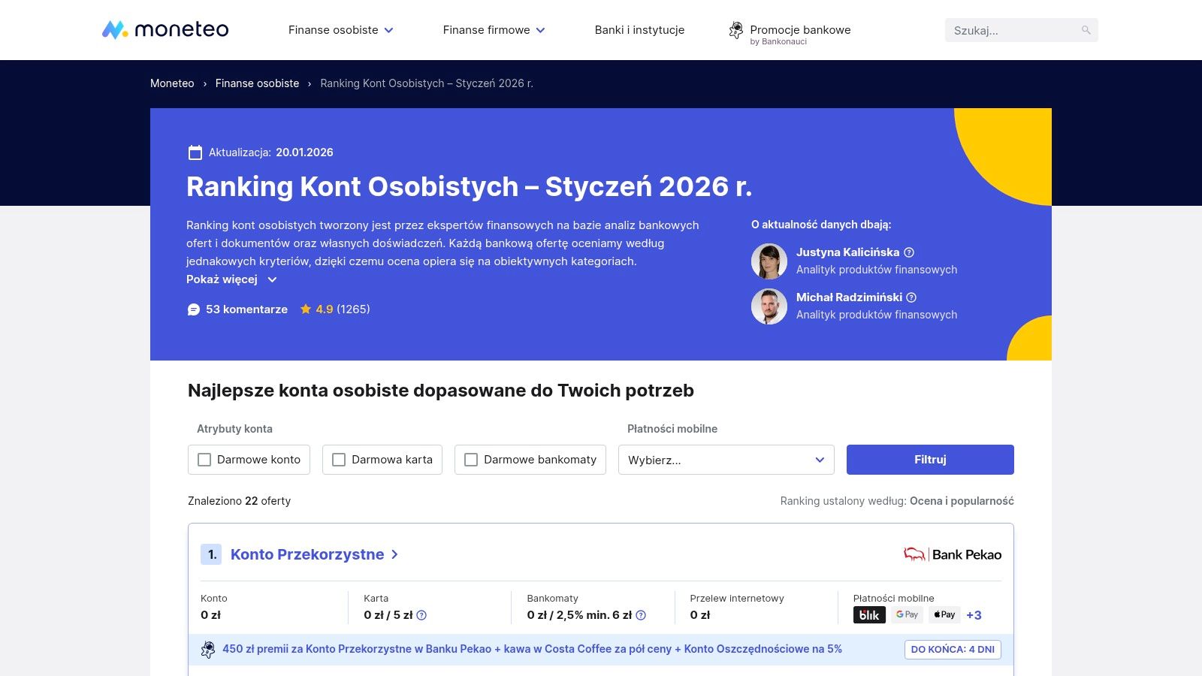Tick the Darmowe konto checkbox
The image size is (1202, 676).
(204, 460)
